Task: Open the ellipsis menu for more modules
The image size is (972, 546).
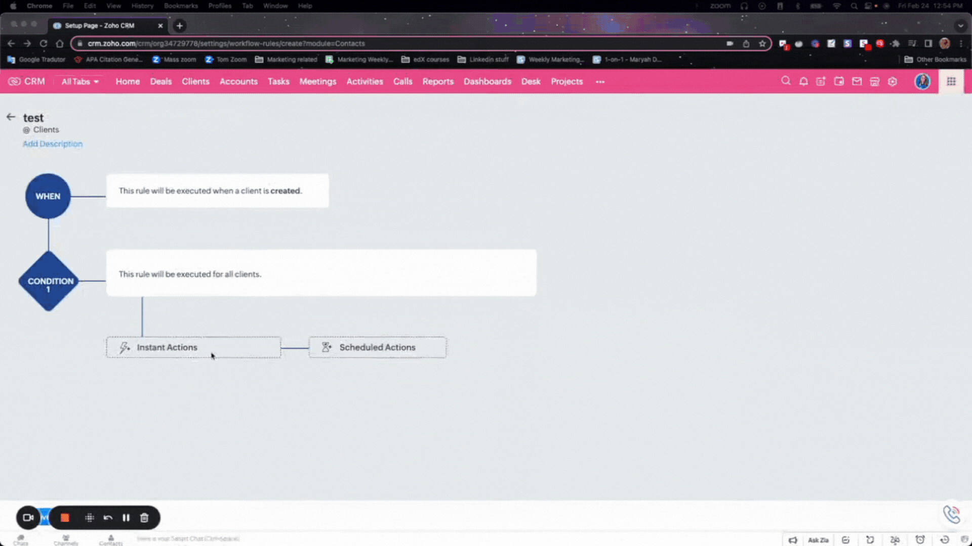Action: [x=600, y=81]
